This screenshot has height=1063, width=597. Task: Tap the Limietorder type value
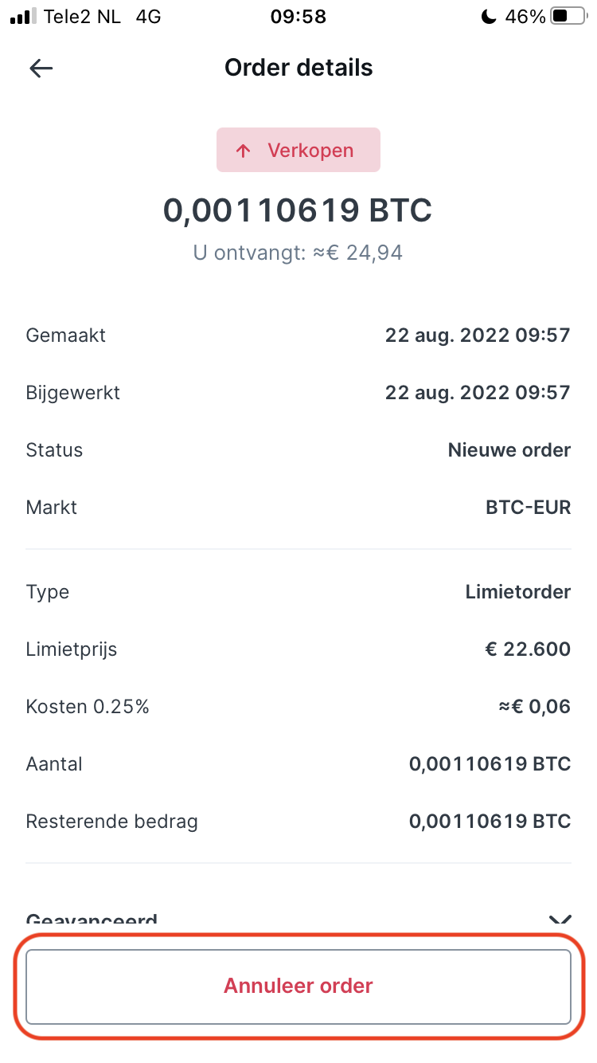(518, 592)
